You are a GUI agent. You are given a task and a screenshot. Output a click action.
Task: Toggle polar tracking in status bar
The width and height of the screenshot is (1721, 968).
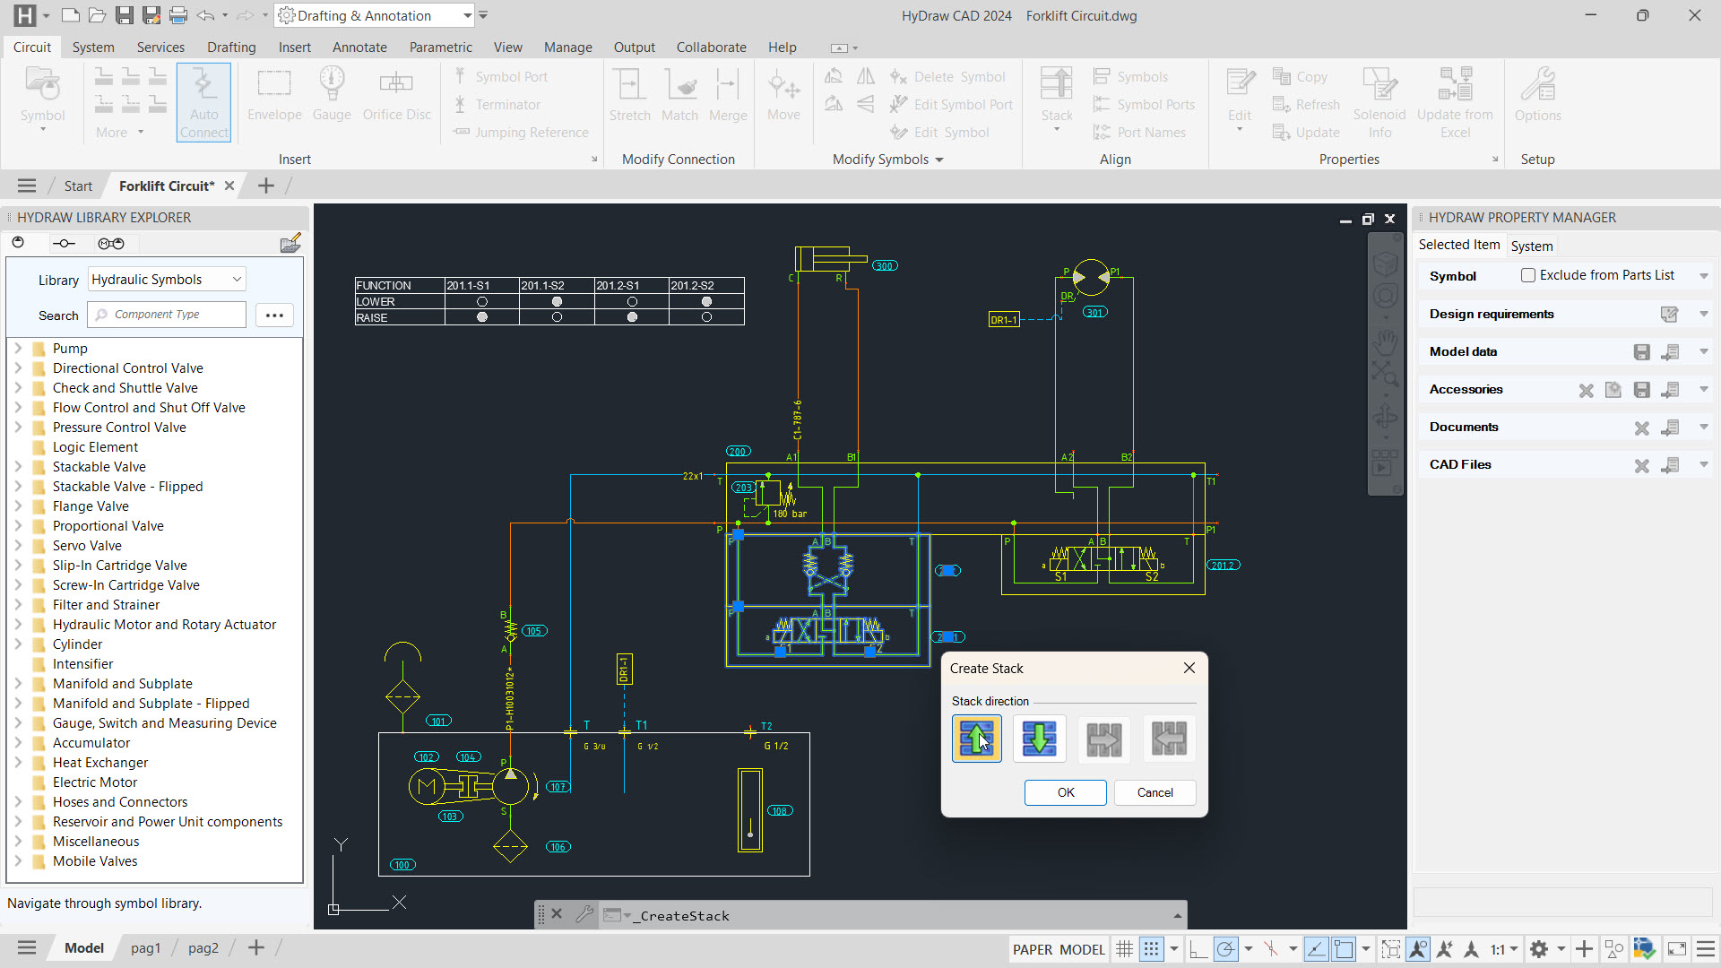click(1225, 948)
